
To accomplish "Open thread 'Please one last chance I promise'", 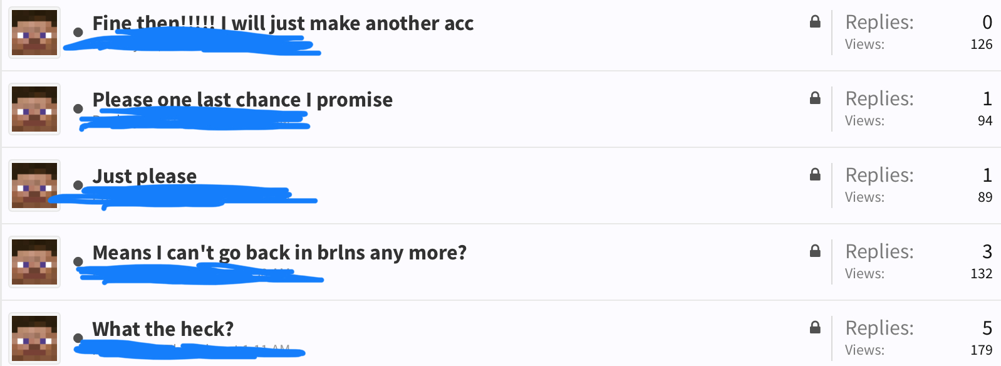I will pos(242,100).
